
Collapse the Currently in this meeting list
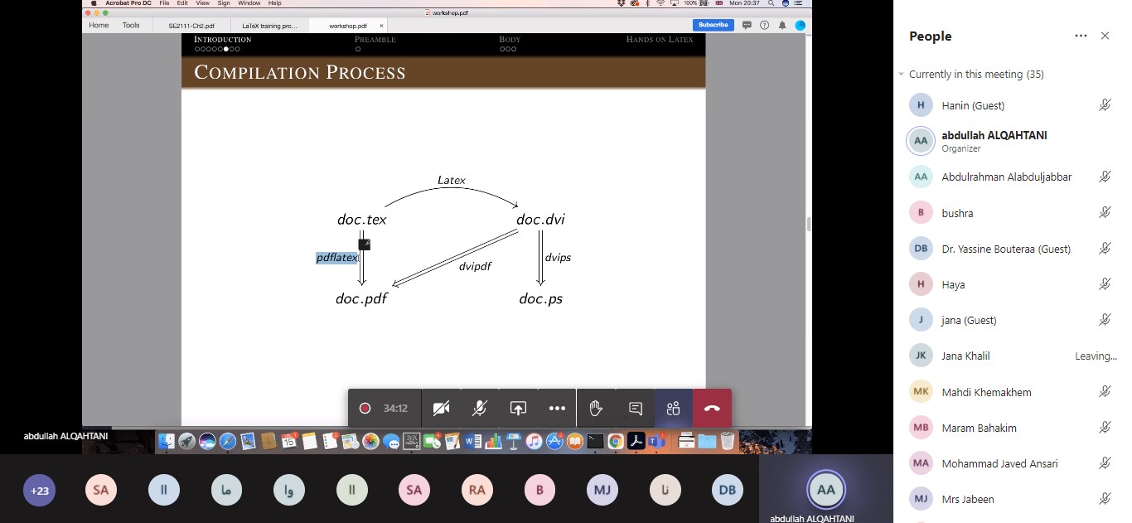point(902,75)
